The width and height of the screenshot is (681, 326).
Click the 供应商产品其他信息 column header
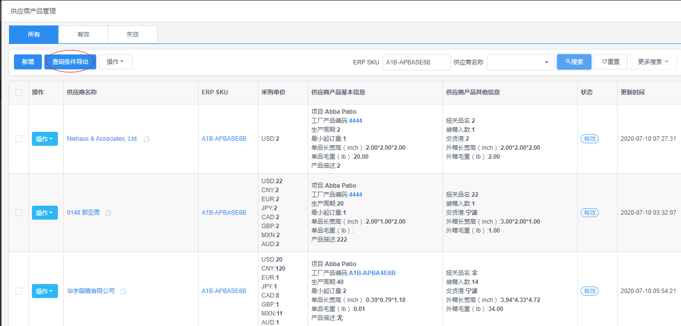tap(473, 92)
